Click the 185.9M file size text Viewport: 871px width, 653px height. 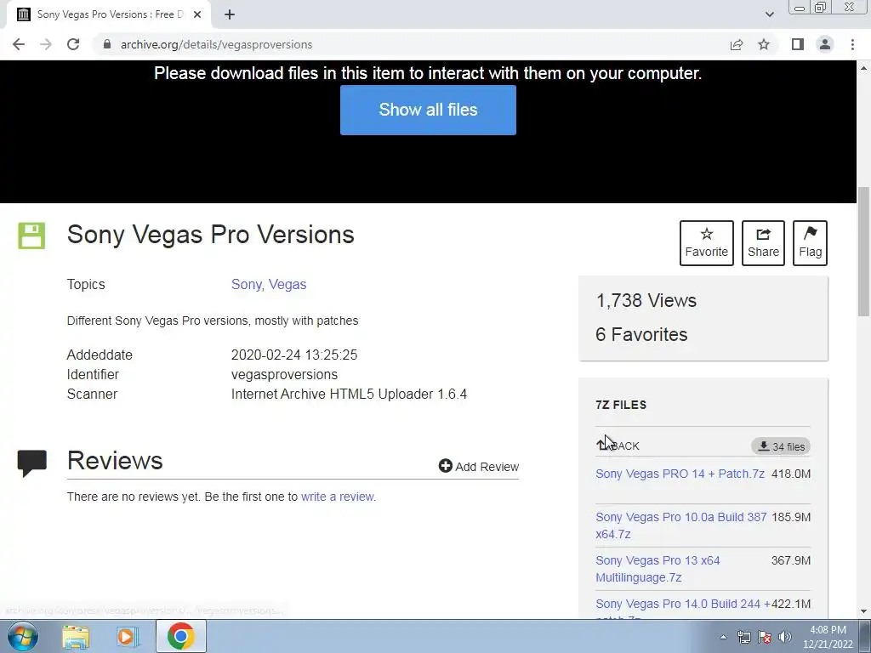point(791,517)
